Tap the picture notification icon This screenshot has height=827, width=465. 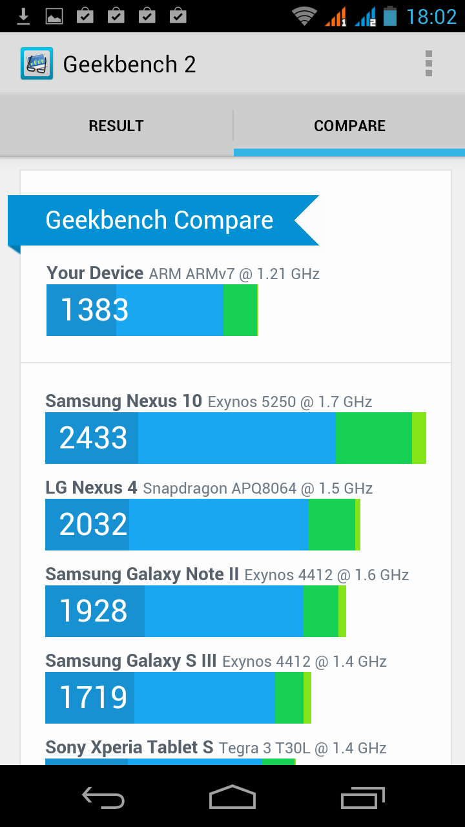click(x=54, y=16)
